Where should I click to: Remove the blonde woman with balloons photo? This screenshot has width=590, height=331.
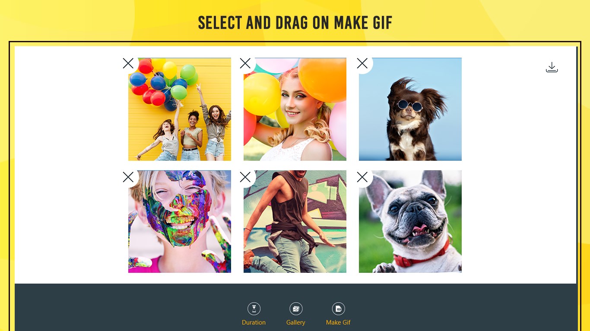click(x=245, y=63)
